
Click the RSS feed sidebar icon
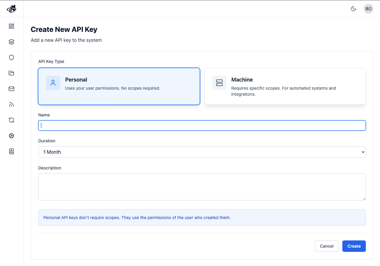pos(11,104)
